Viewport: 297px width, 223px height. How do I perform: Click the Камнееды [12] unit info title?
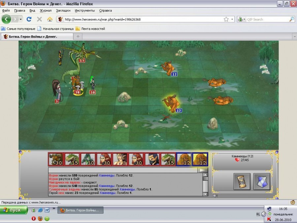pyautogui.click(x=242, y=156)
